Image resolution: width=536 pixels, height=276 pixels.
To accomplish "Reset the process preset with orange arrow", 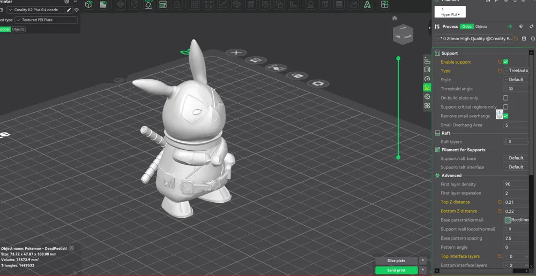I will 516,39.
